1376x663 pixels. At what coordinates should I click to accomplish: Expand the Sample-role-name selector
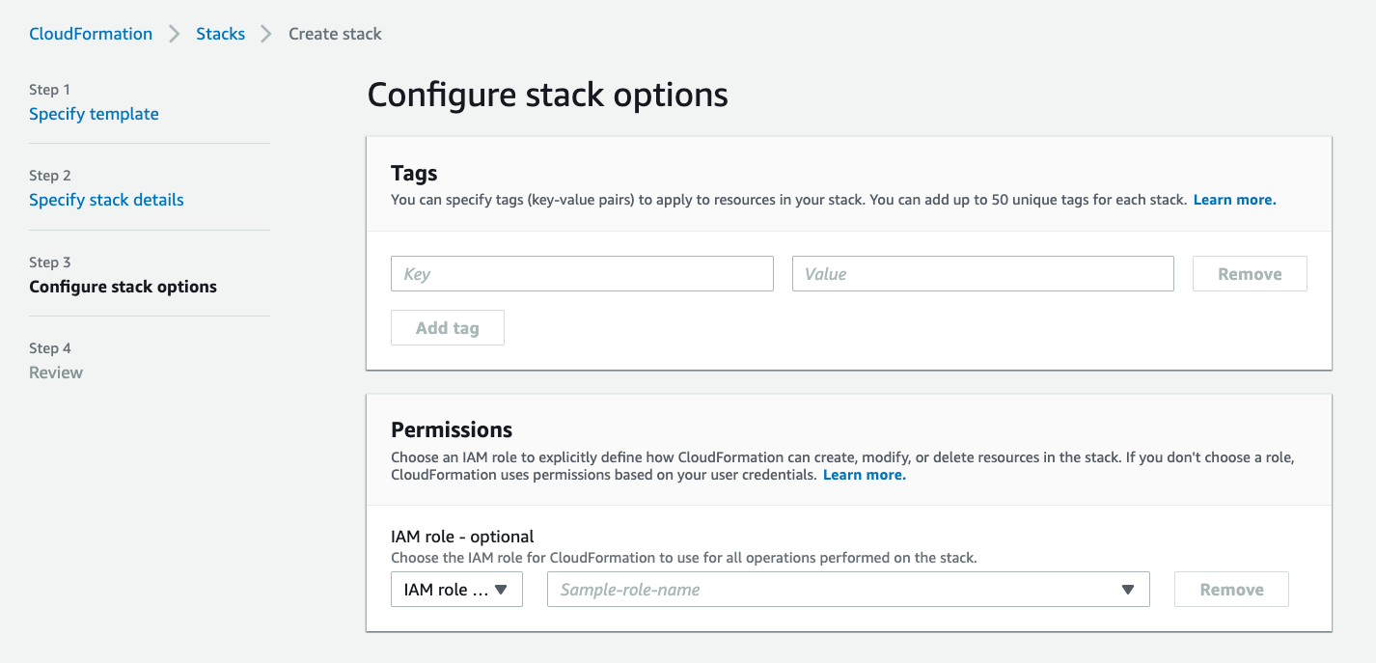(x=847, y=590)
